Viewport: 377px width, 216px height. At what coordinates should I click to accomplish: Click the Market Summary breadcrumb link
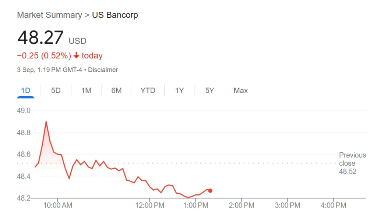click(49, 15)
